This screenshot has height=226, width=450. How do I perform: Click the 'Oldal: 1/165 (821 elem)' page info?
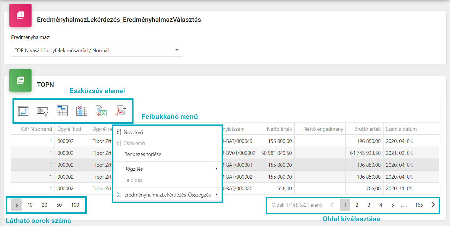point(297,205)
